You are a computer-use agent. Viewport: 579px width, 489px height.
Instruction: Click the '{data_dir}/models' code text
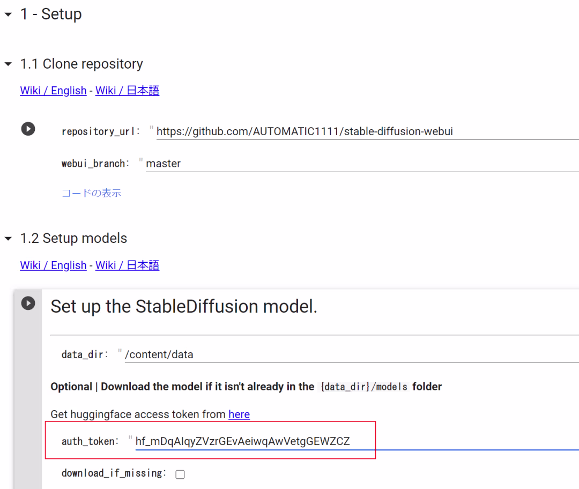coord(364,387)
